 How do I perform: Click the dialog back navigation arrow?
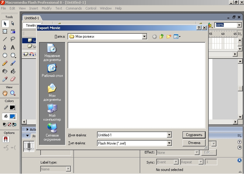tap(154, 37)
